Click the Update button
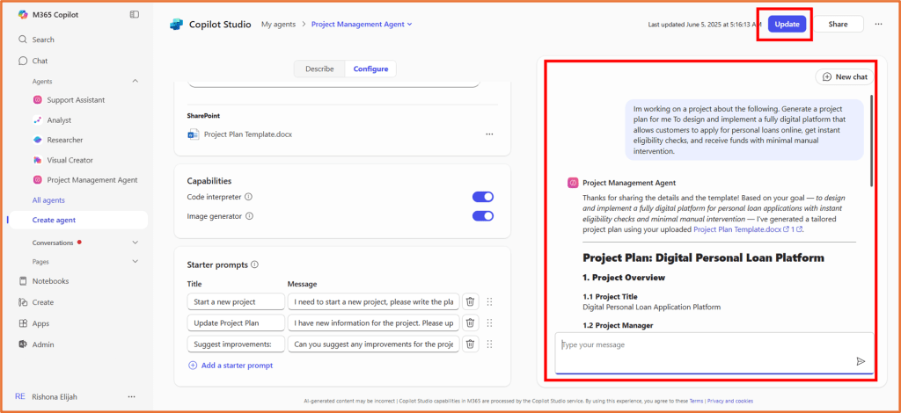Image resolution: width=901 pixels, height=413 pixels. coord(787,25)
